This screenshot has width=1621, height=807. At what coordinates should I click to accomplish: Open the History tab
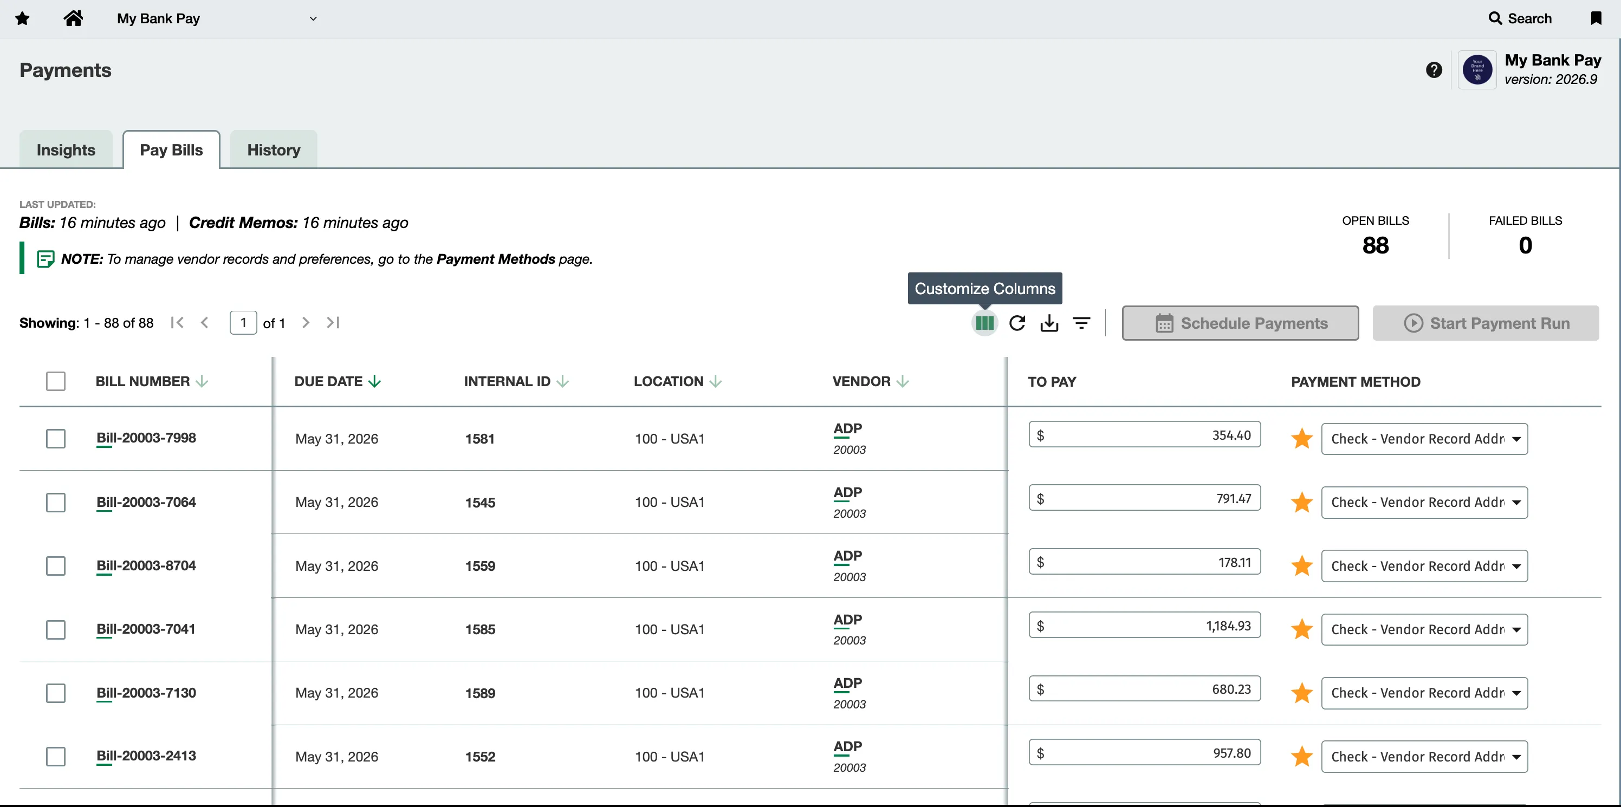(x=274, y=149)
